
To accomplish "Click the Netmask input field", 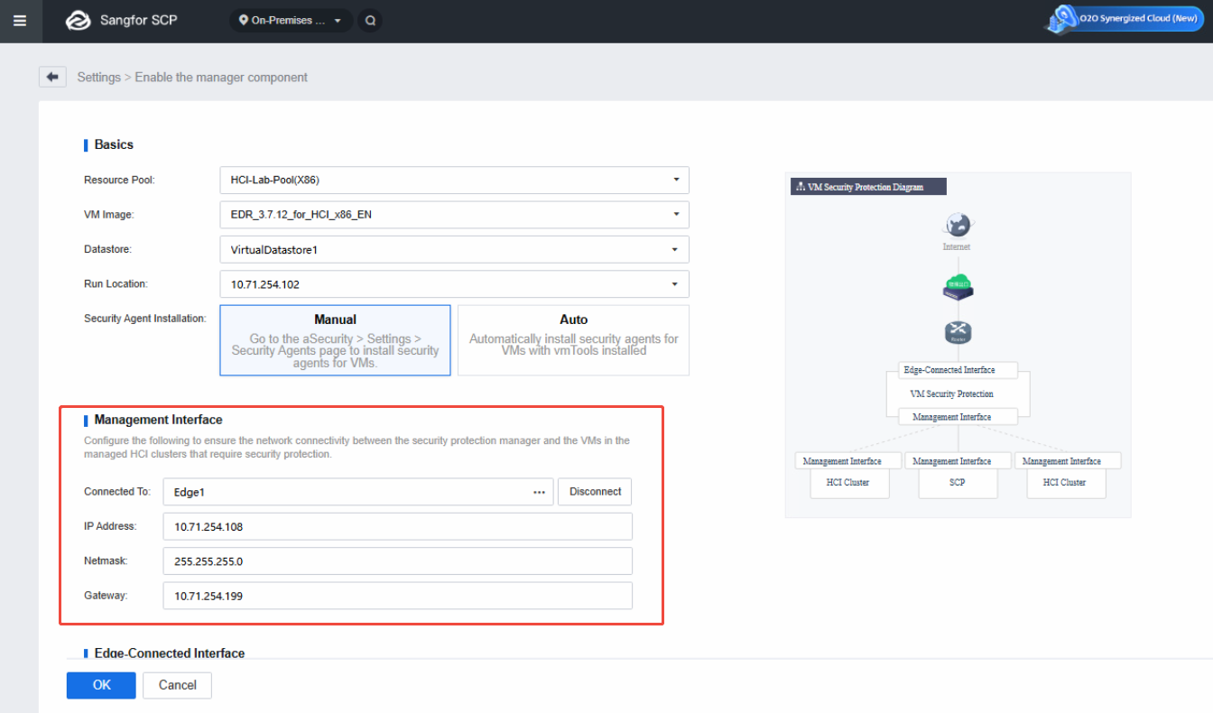I will coord(397,561).
